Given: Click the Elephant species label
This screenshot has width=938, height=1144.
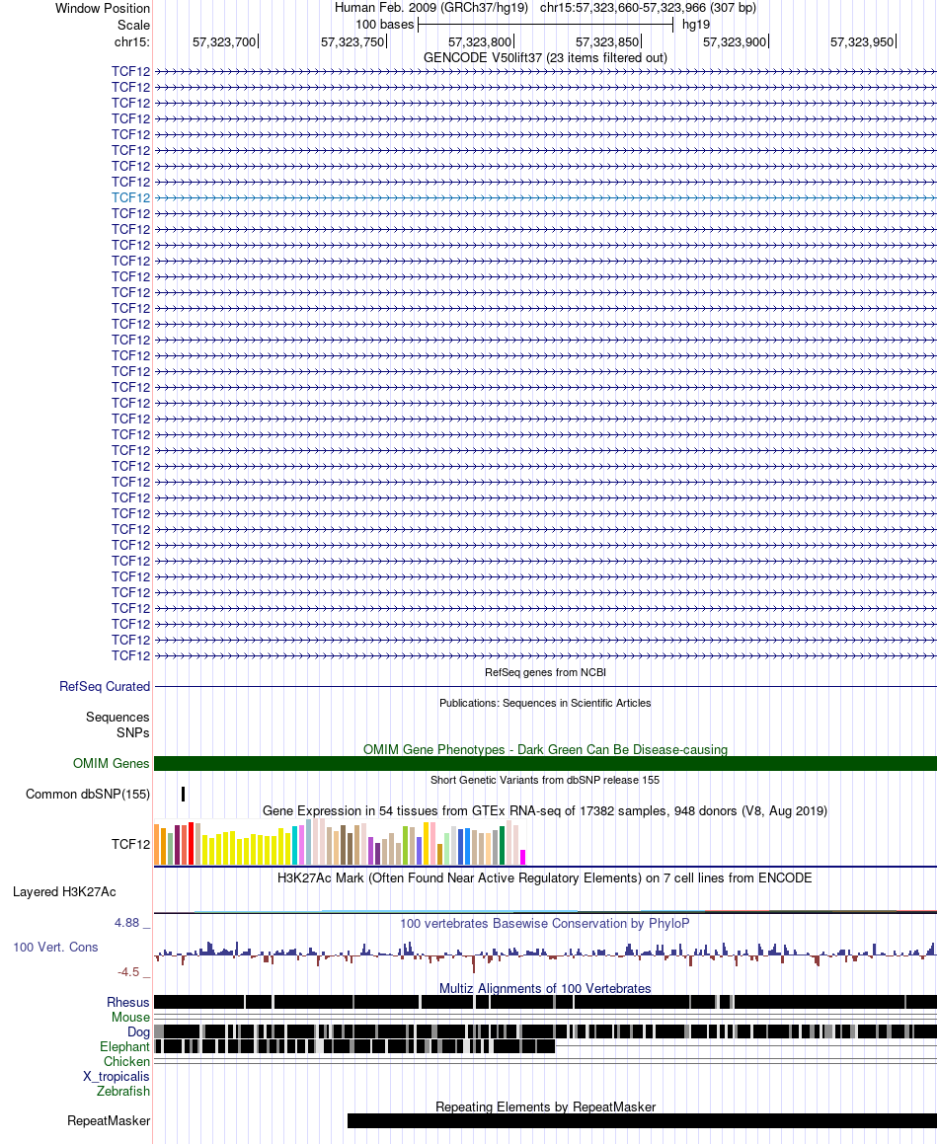Looking at the screenshot, I should point(124,1047).
